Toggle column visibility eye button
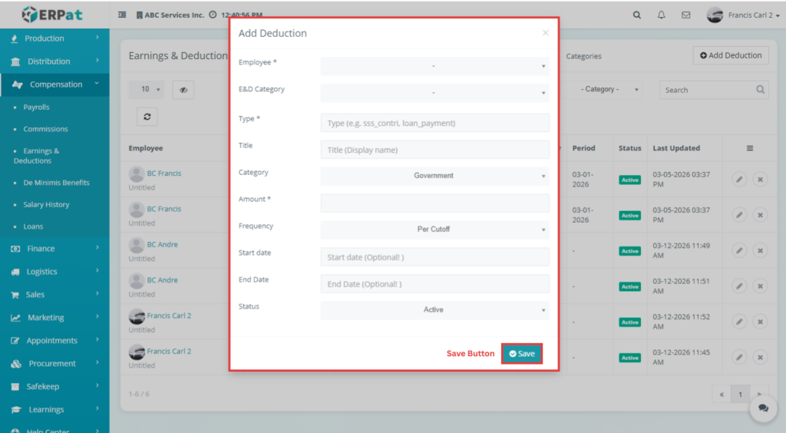This screenshot has width=786, height=433. pos(183,90)
